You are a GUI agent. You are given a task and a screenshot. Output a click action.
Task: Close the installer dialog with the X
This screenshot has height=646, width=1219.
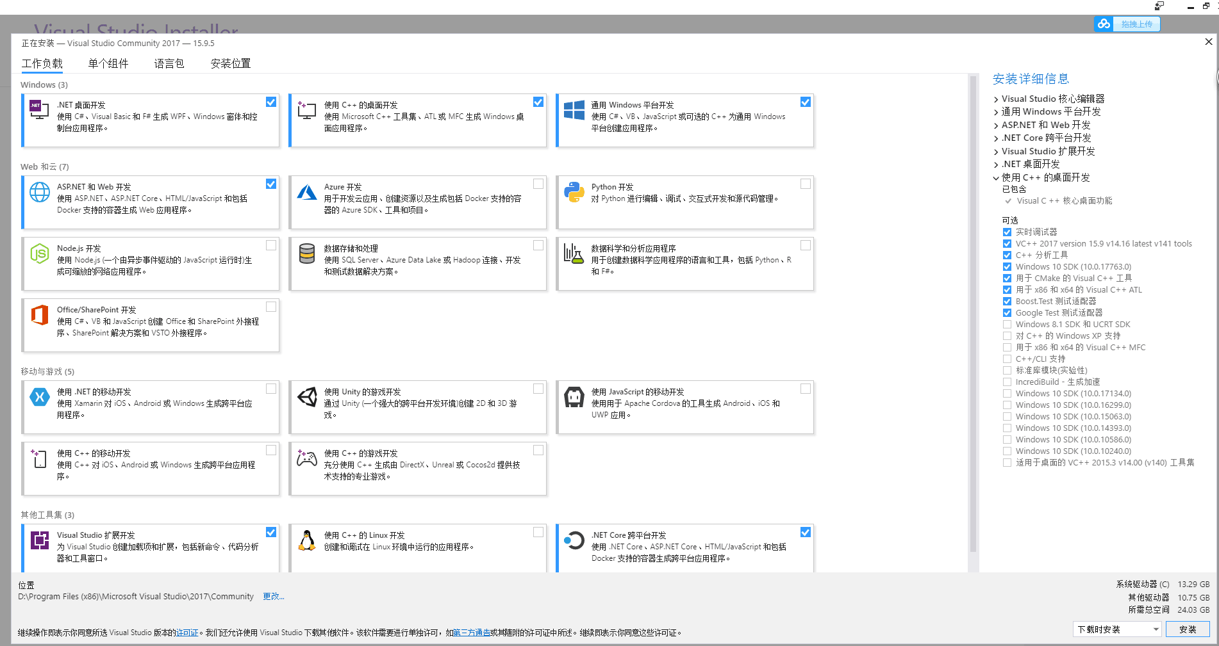click(1209, 42)
